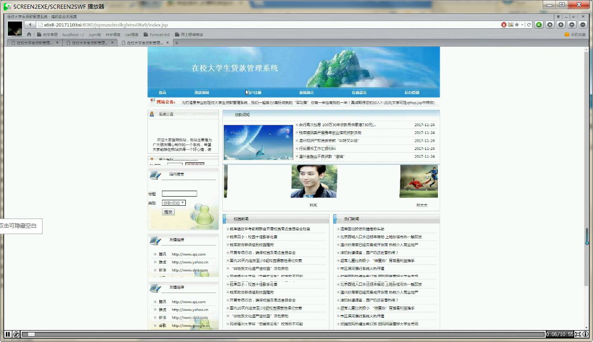Go back with the browser back arrow
Screen dimensions: 593x342
click(30, 25)
